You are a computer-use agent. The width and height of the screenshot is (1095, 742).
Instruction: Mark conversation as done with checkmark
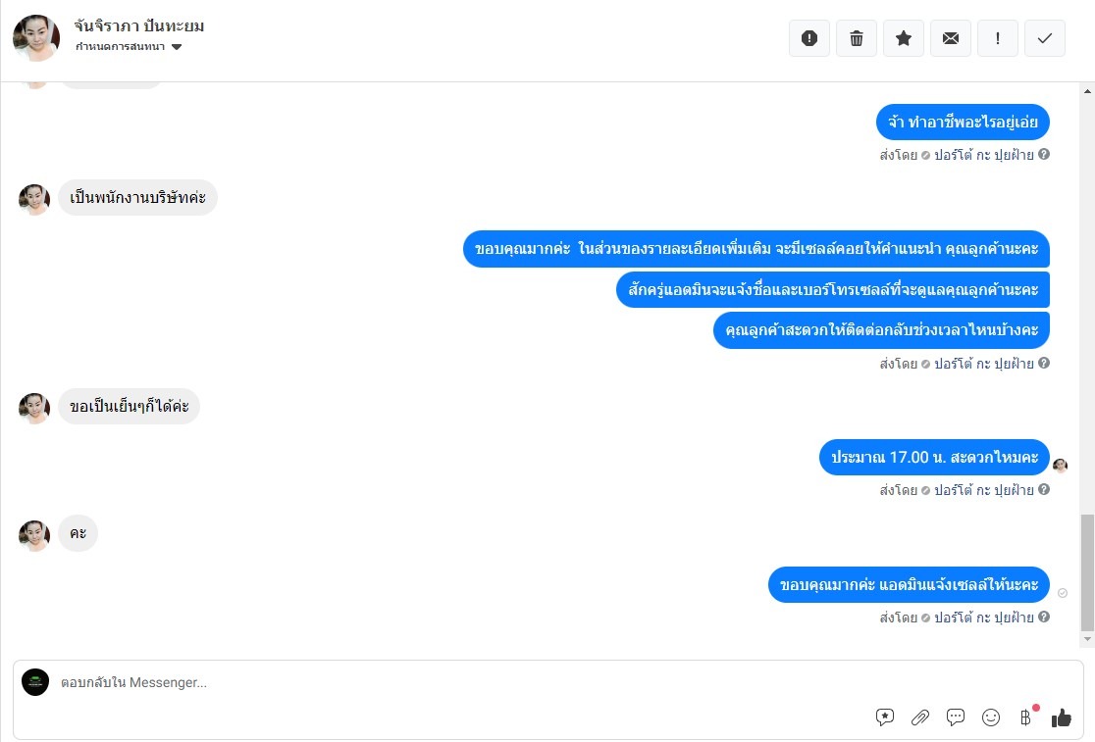click(x=1045, y=38)
